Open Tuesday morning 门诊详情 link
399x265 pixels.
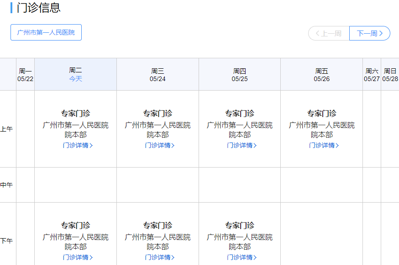[x=78, y=145]
